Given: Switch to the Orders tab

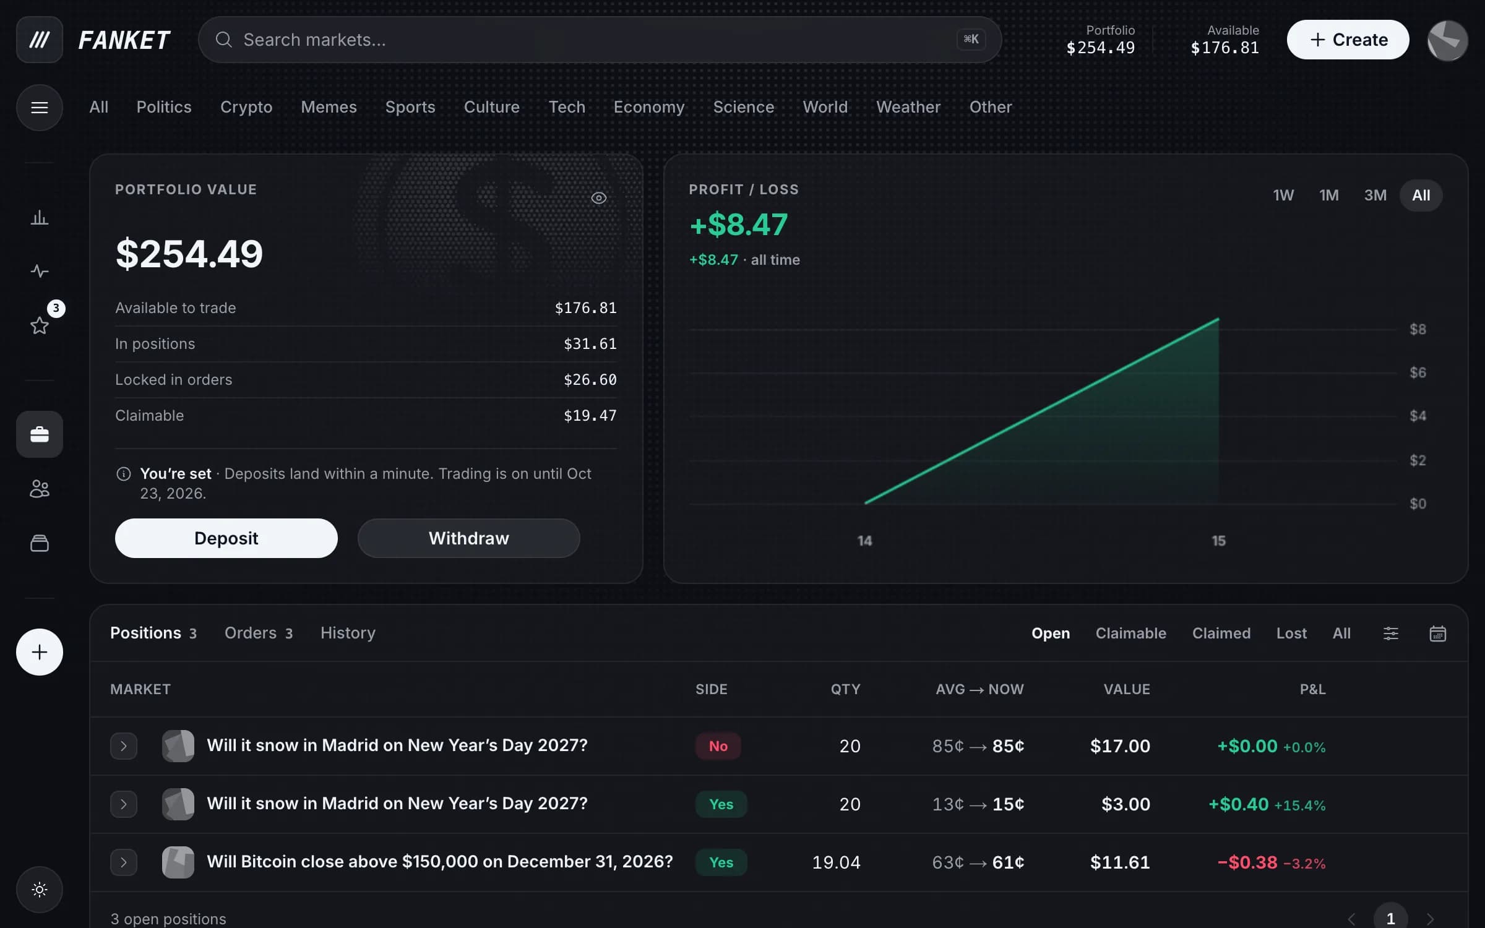Looking at the screenshot, I should [x=258, y=633].
